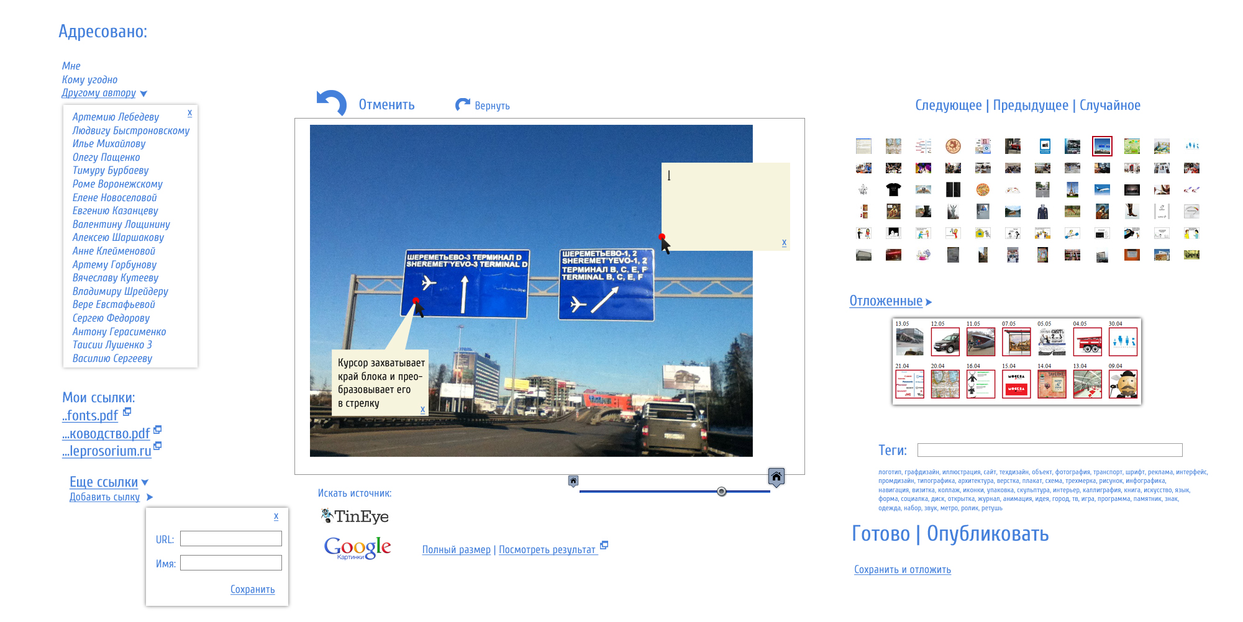This screenshot has width=1243, height=622.
Task: Expand the Отложенные section
Action: [x=929, y=302]
